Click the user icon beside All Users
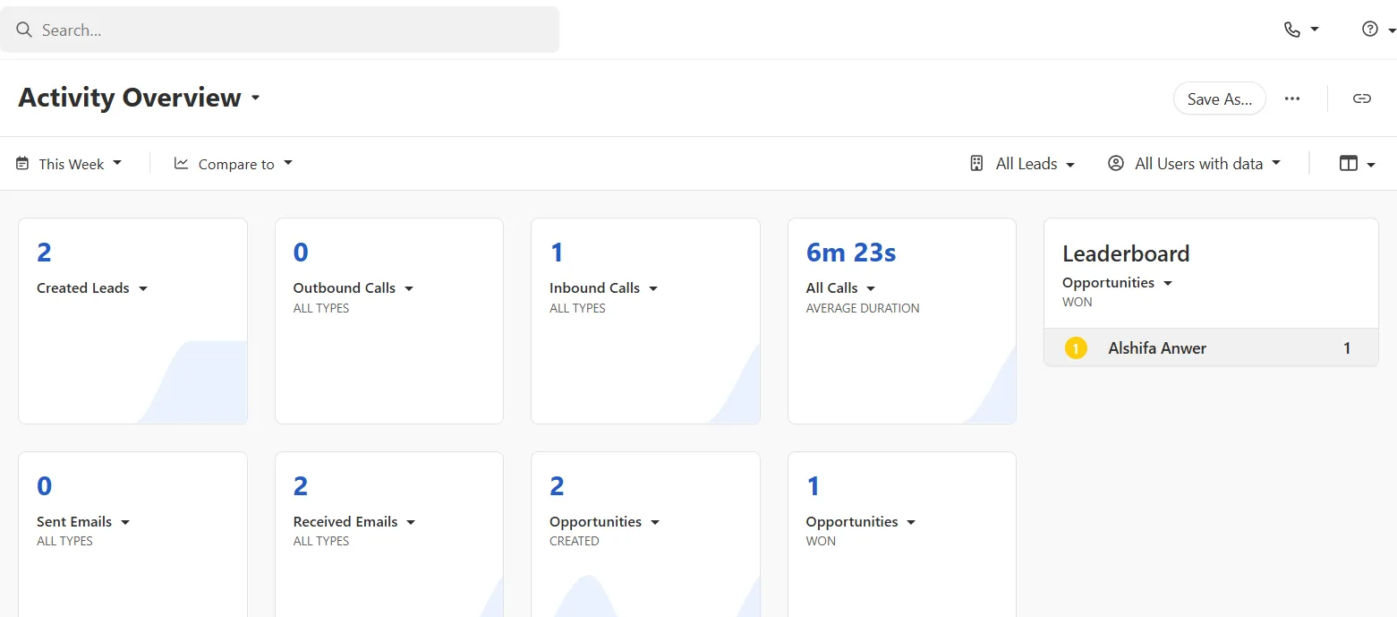Viewport: 1397px width, 617px height. (x=1115, y=164)
